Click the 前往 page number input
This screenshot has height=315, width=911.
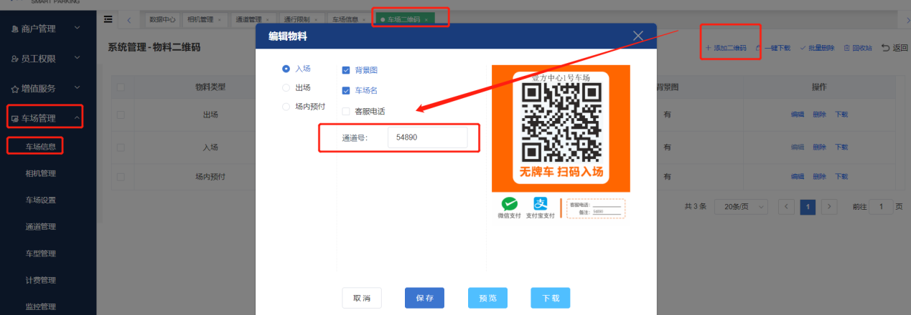[x=882, y=206]
